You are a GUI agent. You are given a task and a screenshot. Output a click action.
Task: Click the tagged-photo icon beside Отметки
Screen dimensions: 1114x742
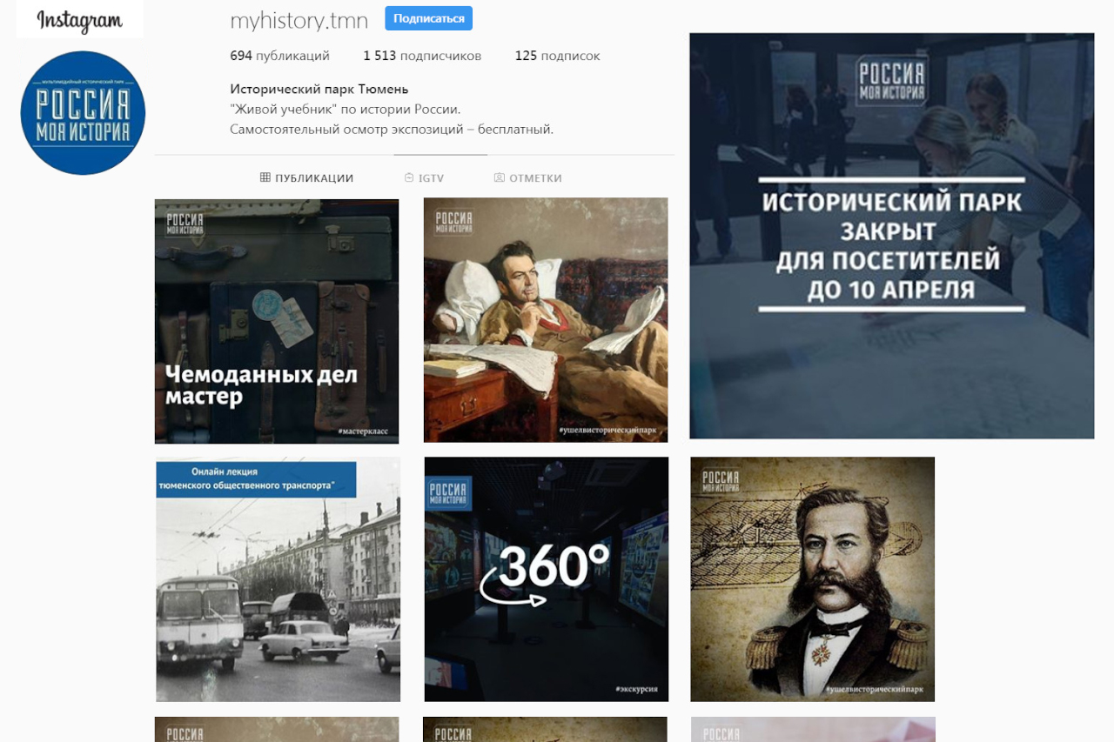pyautogui.click(x=499, y=177)
